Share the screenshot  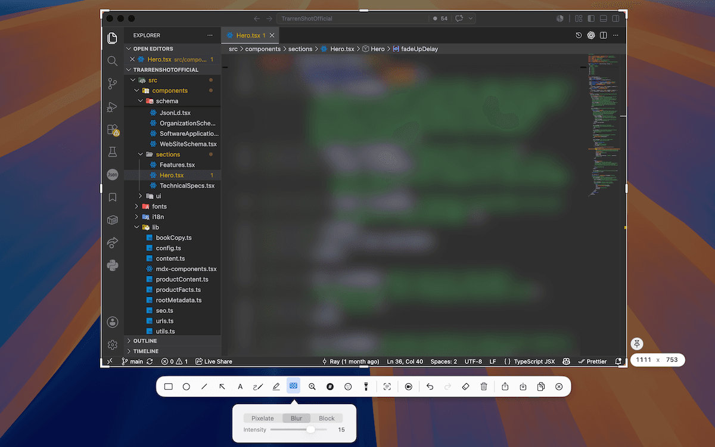505,387
